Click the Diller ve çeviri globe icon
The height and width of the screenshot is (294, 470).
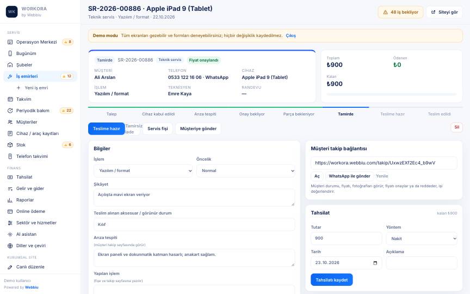click(10, 246)
